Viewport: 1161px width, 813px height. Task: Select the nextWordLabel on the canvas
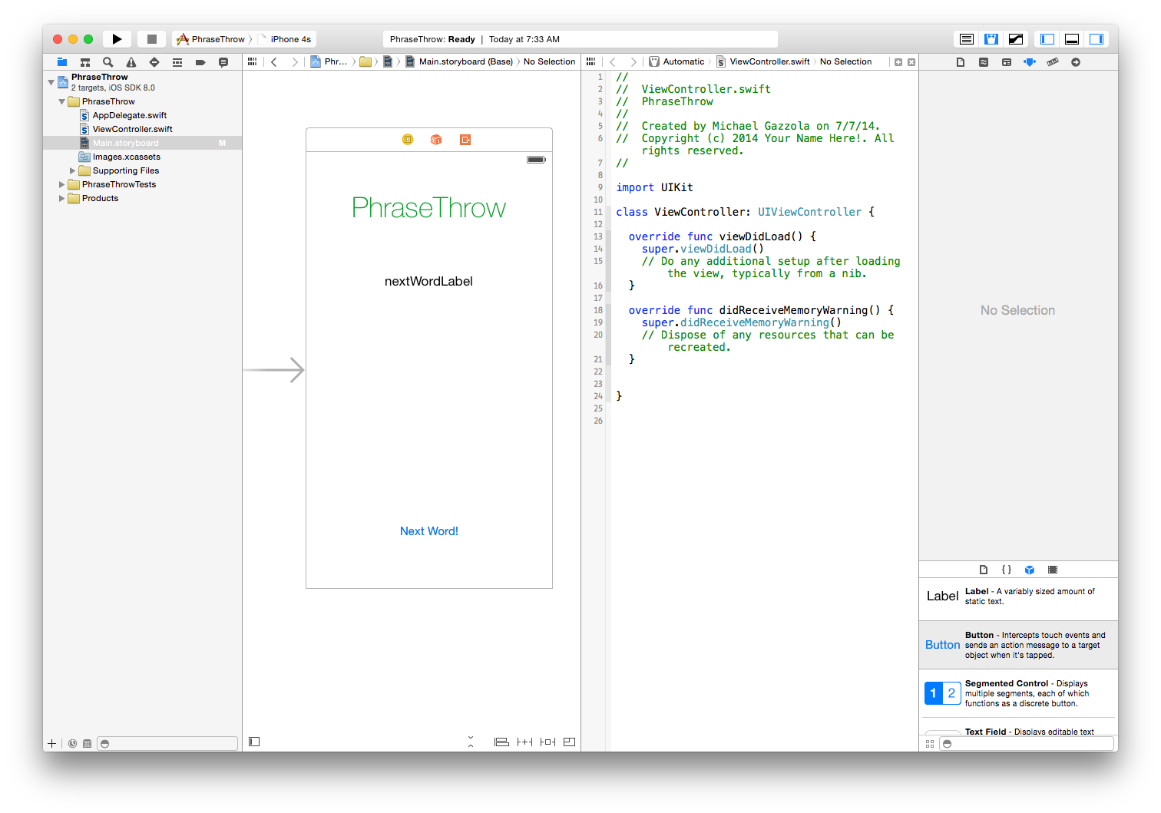click(x=428, y=281)
